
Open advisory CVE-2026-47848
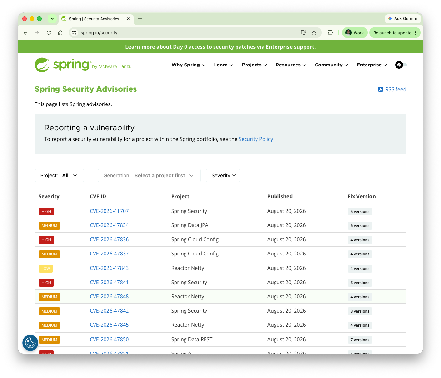tap(109, 296)
